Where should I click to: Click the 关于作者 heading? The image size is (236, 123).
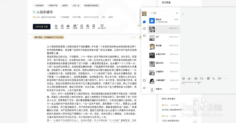pos(166,3)
